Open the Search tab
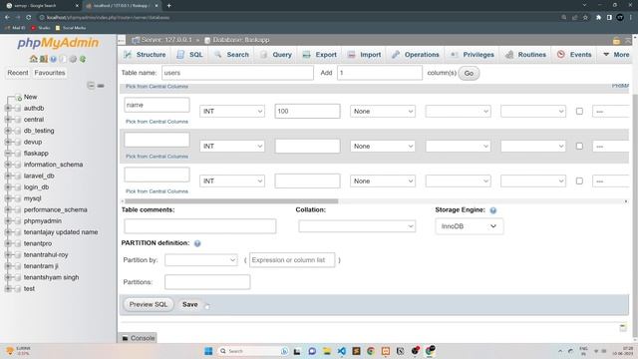This screenshot has width=638, height=359. click(x=231, y=55)
